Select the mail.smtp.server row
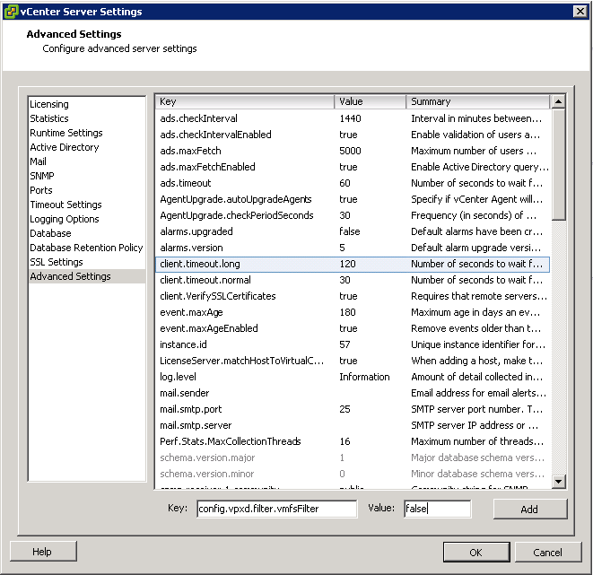593x575 pixels. [353, 426]
